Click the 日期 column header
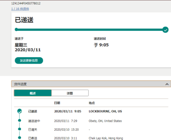This screenshot has height=140, width=171. 57,103
